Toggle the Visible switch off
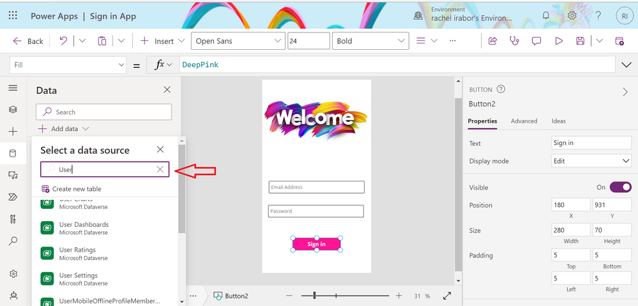638x306 pixels. click(x=621, y=187)
